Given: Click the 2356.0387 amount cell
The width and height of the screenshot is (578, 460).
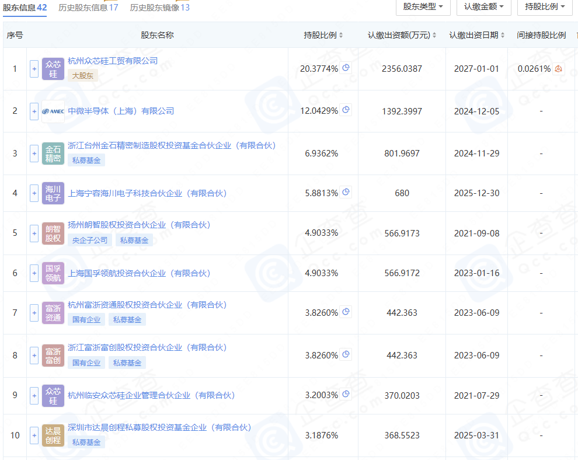Looking at the screenshot, I should (x=402, y=69).
